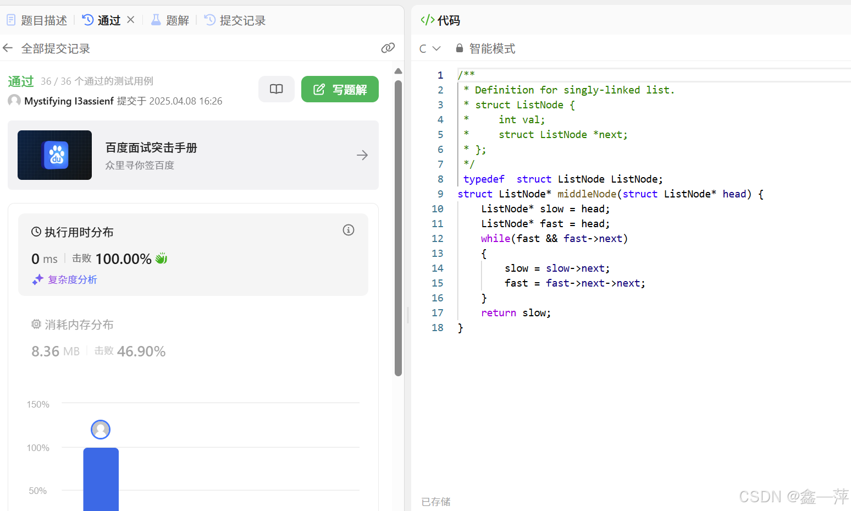
Task: Click the 代码 panel header
Action: pos(440,20)
